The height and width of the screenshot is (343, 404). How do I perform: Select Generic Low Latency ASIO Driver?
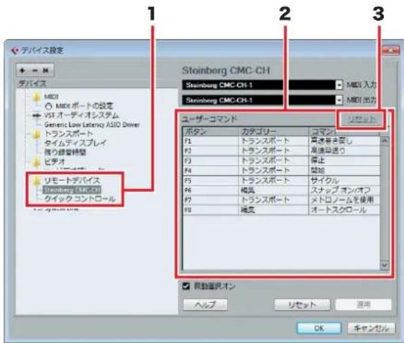pos(92,125)
